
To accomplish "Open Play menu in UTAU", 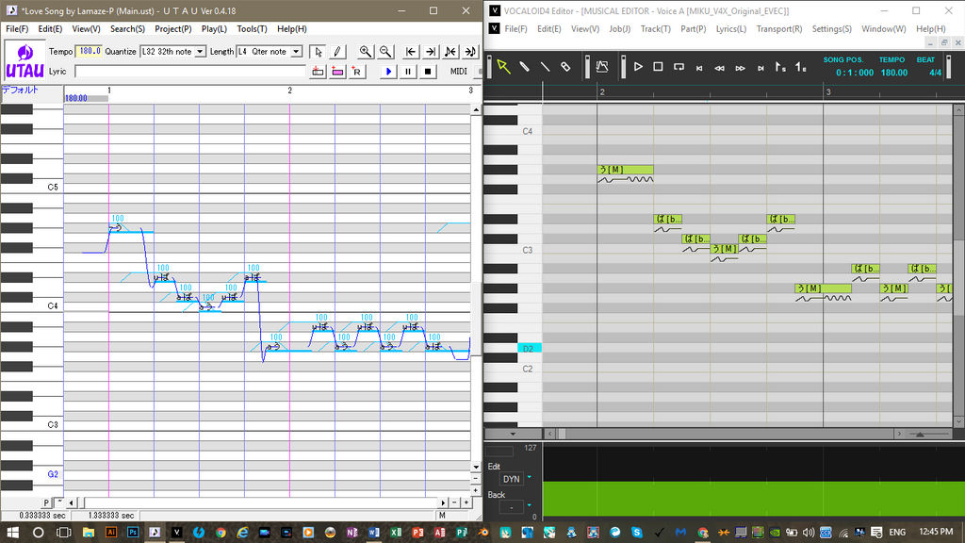I will pyautogui.click(x=214, y=29).
